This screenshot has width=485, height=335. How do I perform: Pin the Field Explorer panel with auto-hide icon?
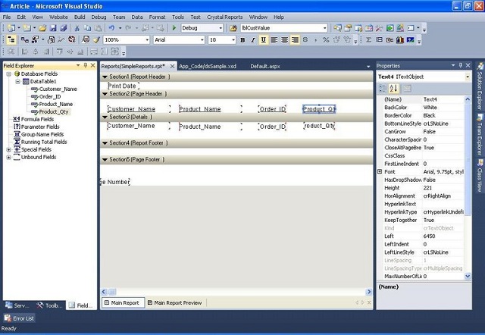(84, 66)
